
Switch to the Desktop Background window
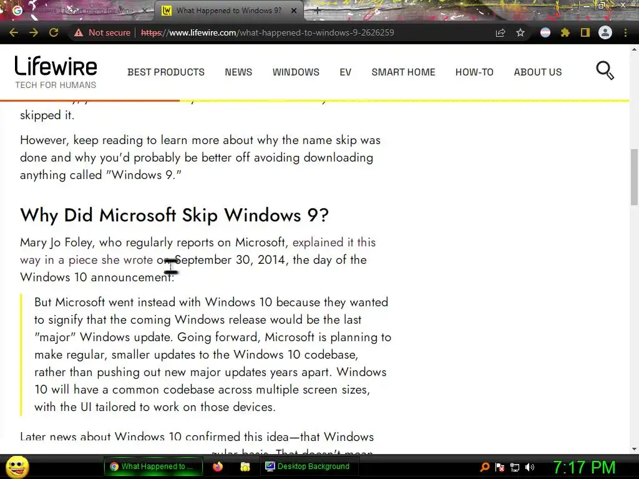[x=309, y=467]
